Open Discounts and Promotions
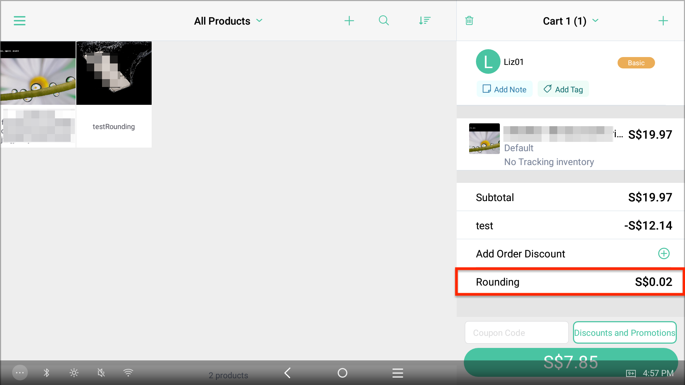Viewport: 685px width, 385px height. [624, 333]
